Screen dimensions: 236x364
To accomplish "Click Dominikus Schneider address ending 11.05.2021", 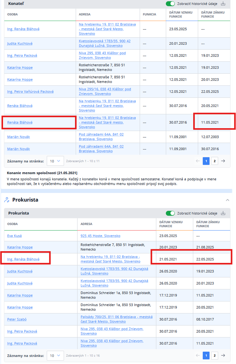I will pos(116,295).
